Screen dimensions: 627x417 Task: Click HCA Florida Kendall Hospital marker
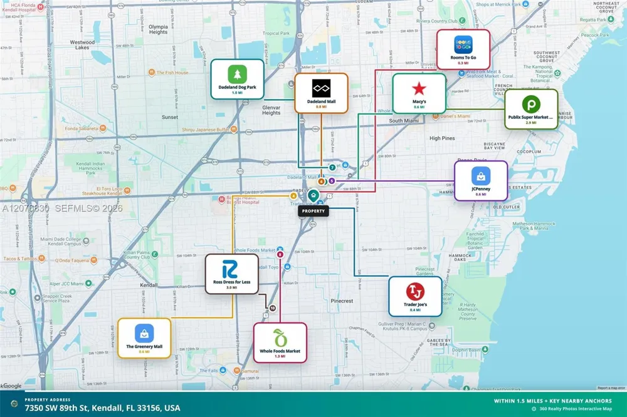[x=40, y=7]
